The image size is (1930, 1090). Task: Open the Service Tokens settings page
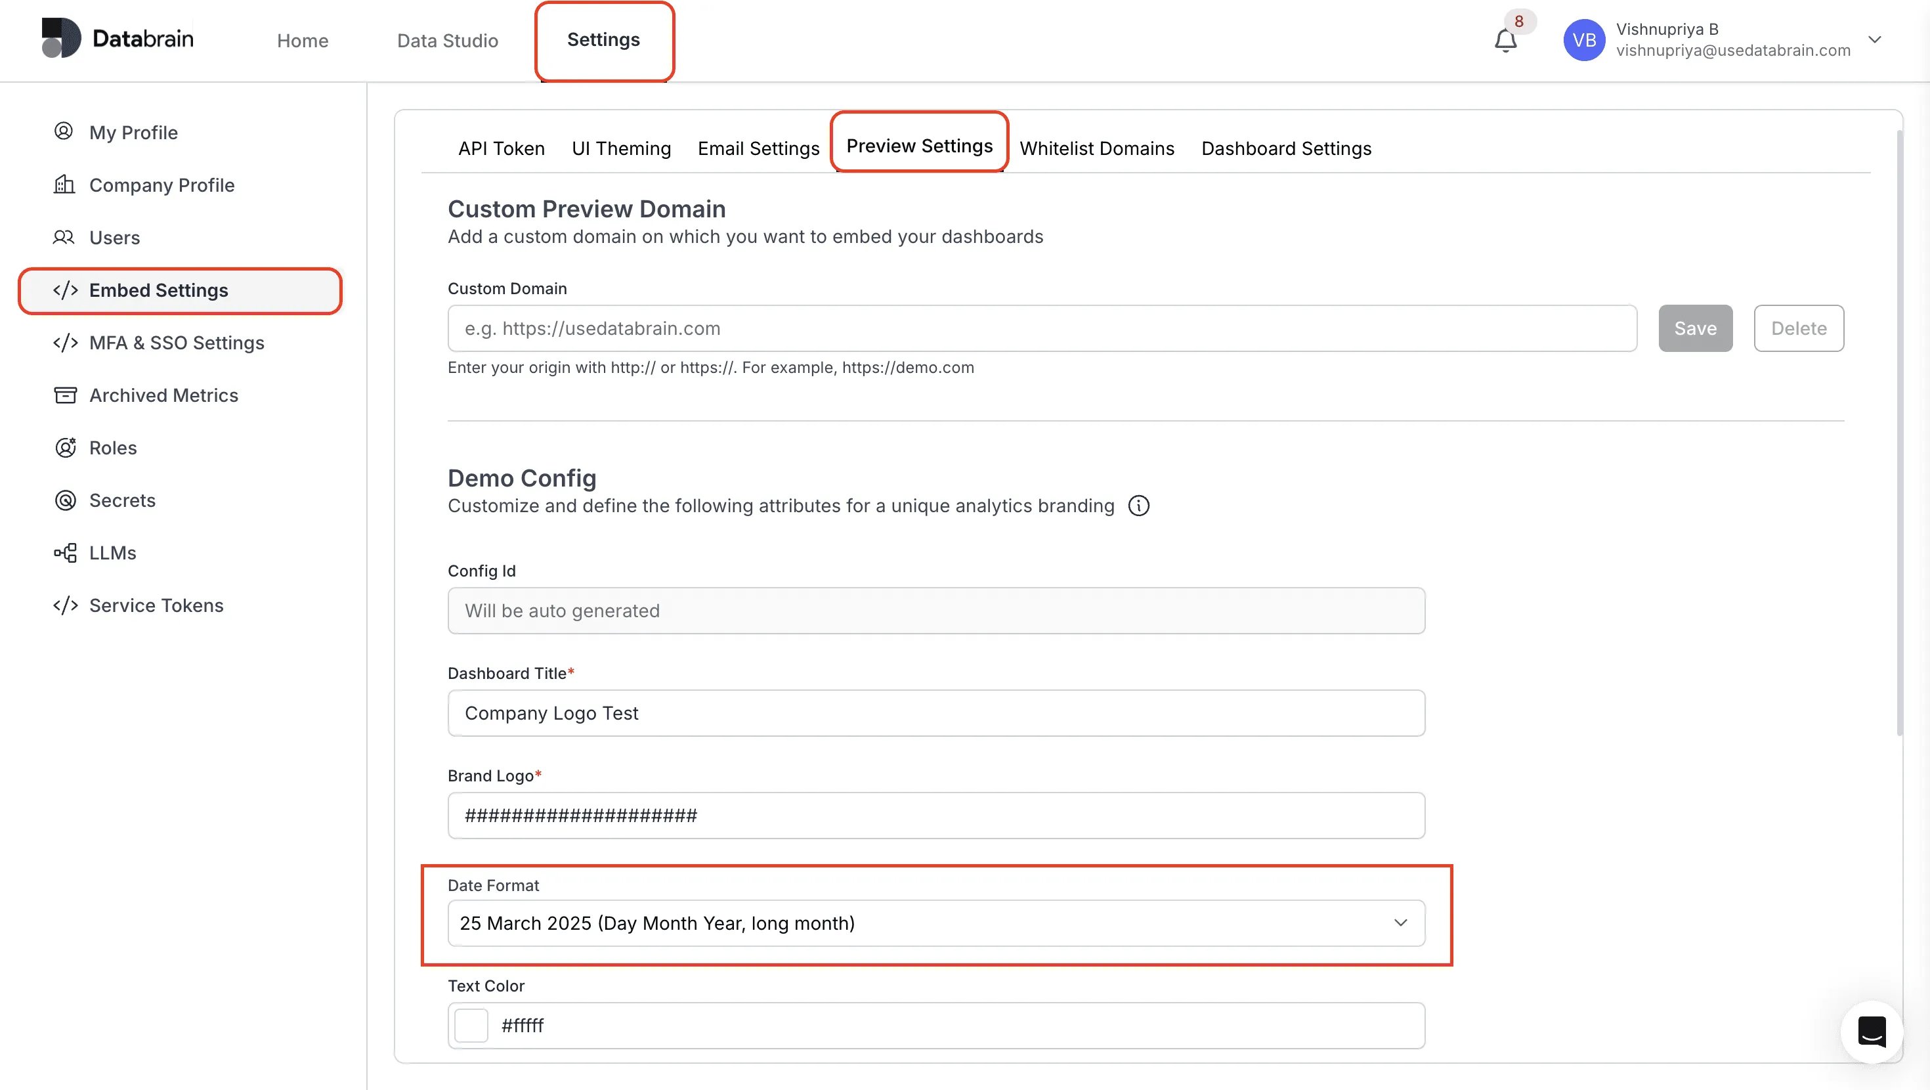(156, 605)
